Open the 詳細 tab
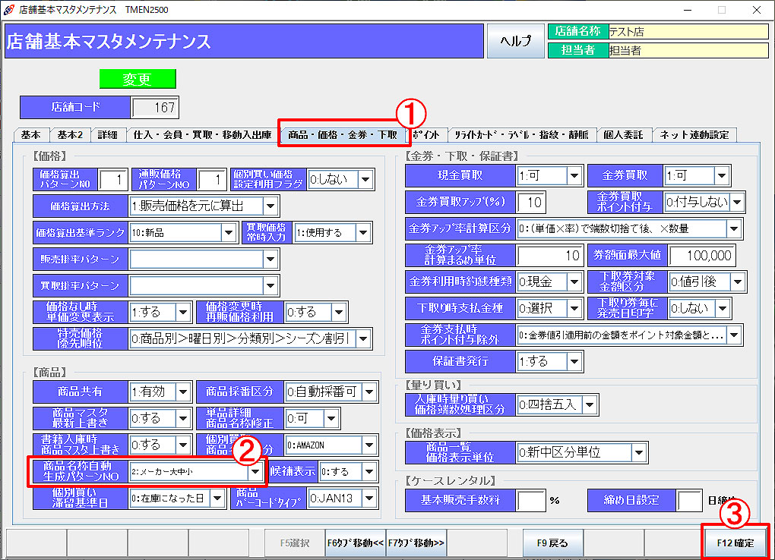The width and height of the screenshot is (775, 560). coord(108,135)
